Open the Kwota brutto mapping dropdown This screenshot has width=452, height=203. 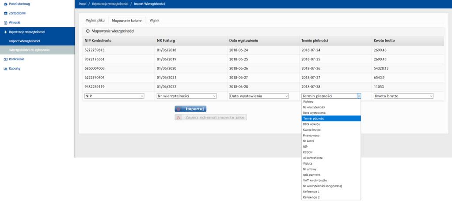click(x=403, y=96)
